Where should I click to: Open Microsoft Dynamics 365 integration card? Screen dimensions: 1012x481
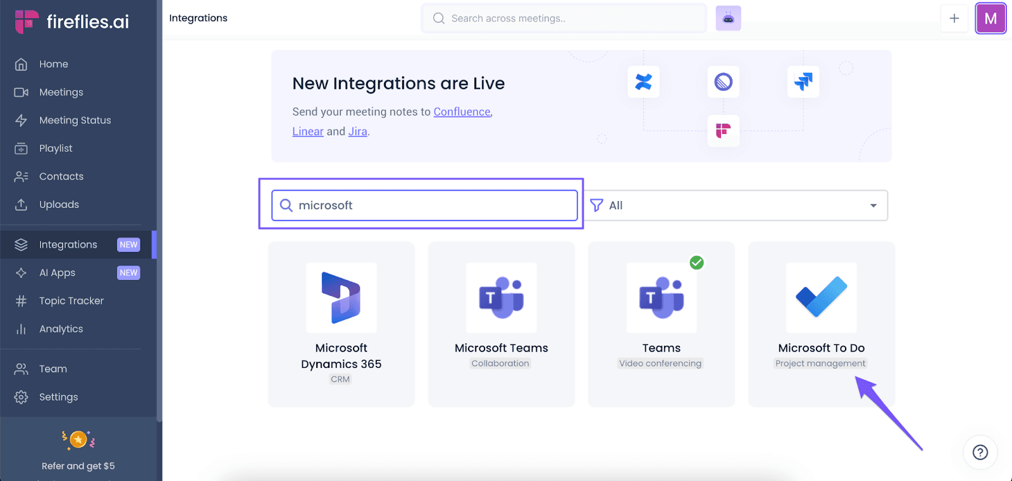(342, 324)
